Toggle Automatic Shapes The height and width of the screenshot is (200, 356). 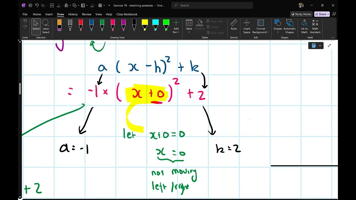290,27
